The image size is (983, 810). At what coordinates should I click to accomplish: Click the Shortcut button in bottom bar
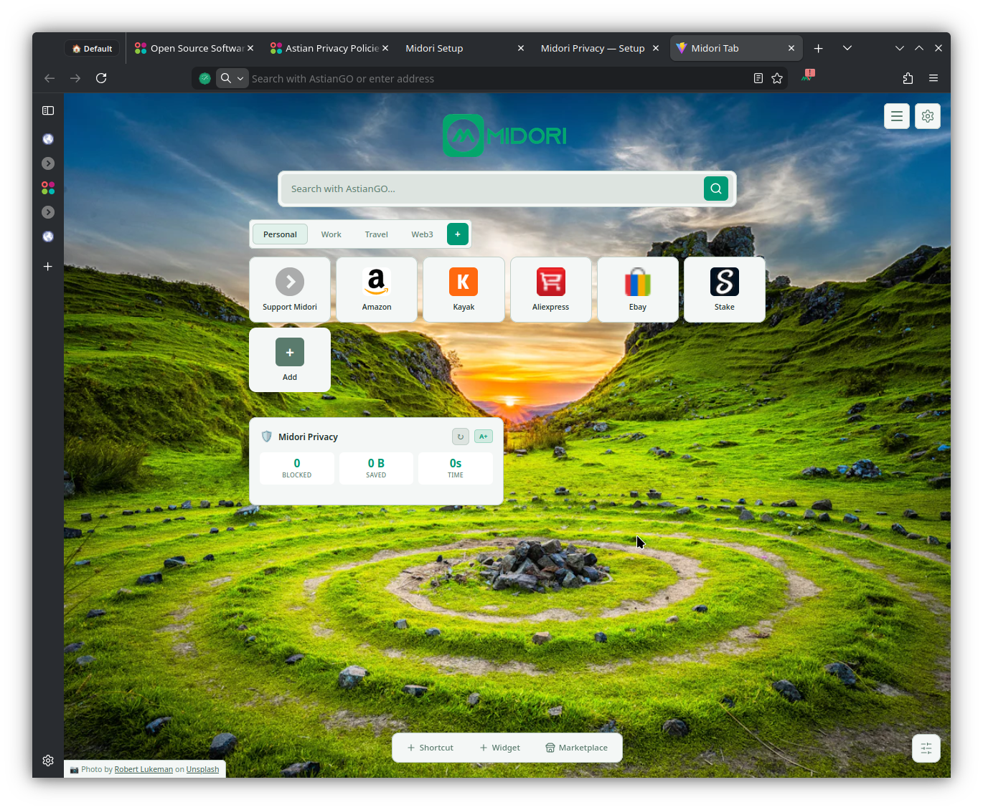pyautogui.click(x=431, y=748)
